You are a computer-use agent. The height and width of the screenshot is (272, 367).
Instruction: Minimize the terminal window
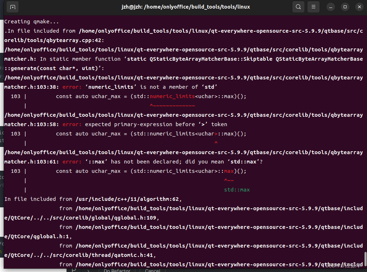[x=330, y=7]
